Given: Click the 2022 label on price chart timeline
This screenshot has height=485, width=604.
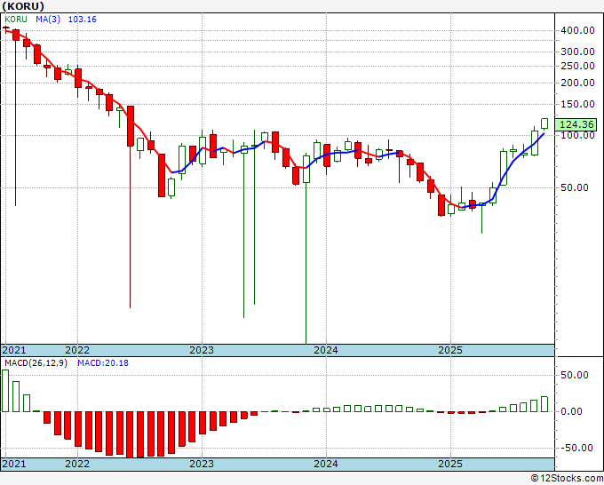Looking at the screenshot, I should 77,350.
